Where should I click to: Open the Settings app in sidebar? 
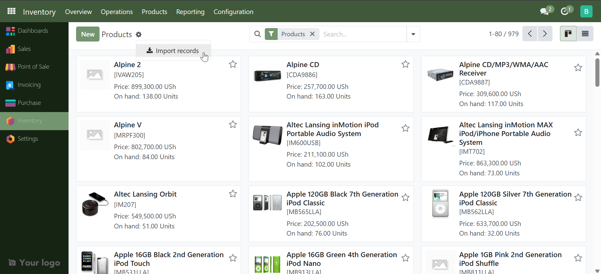pyautogui.click(x=34, y=139)
